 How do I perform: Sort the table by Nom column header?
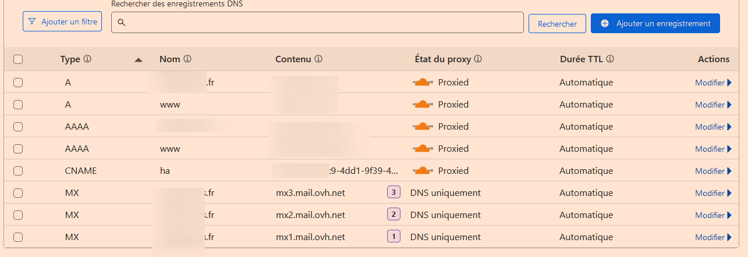pyautogui.click(x=171, y=59)
